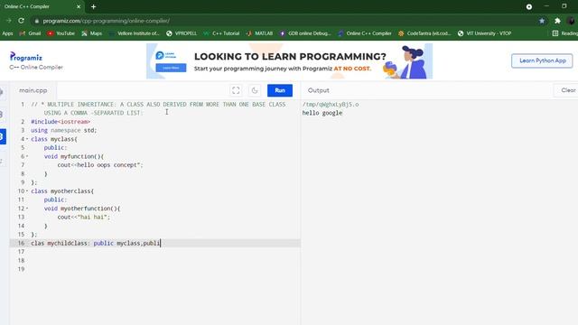The width and height of the screenshot is (578, 325).
Task: Reload the page
Action: tap(22, 21)
